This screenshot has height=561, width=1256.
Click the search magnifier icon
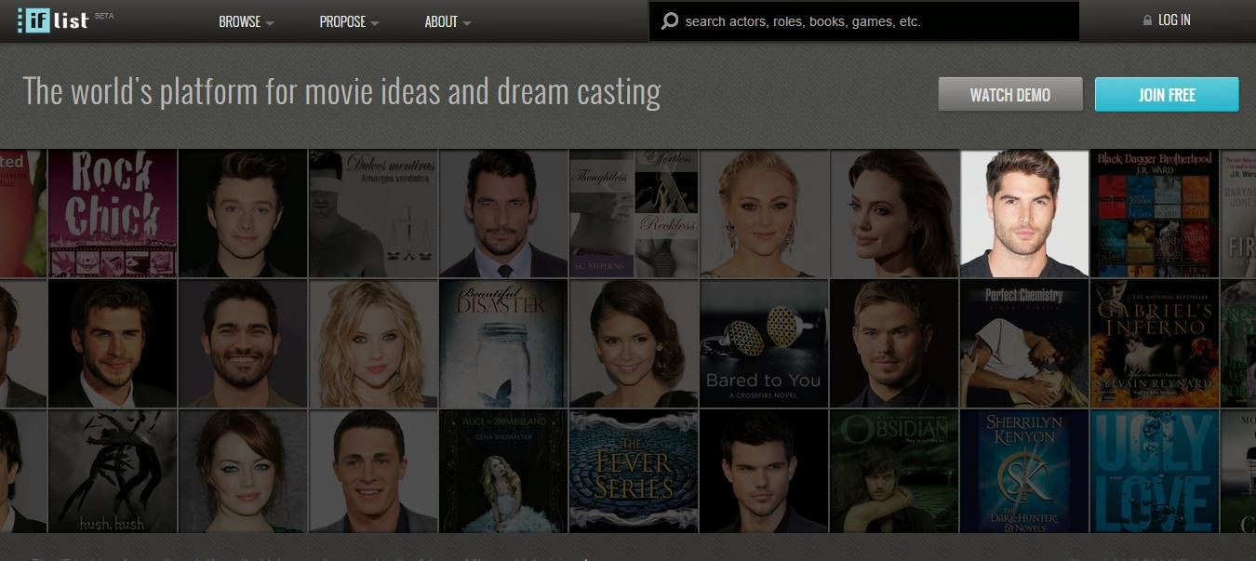tap(670, 21)
